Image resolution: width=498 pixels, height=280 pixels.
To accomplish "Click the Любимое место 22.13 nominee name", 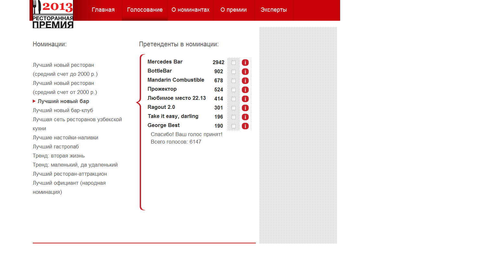I will tap(177, 98).
